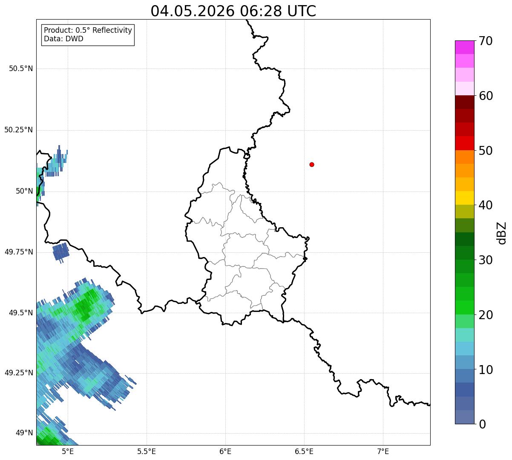
Task: Click the small blue echo near 49.75°N
Action: [61, 252]
